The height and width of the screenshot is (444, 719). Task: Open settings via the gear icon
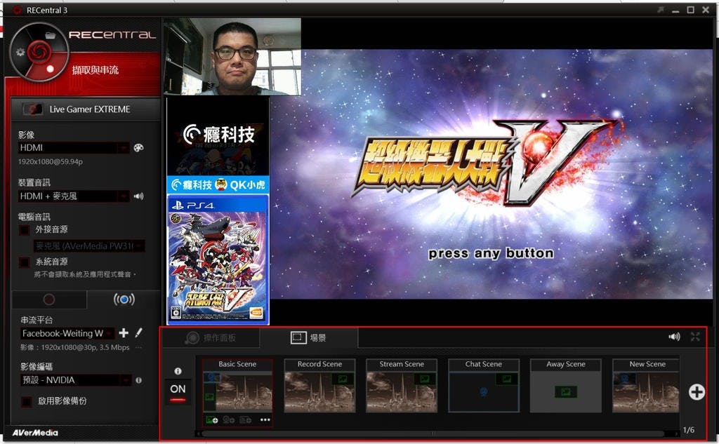20,52
